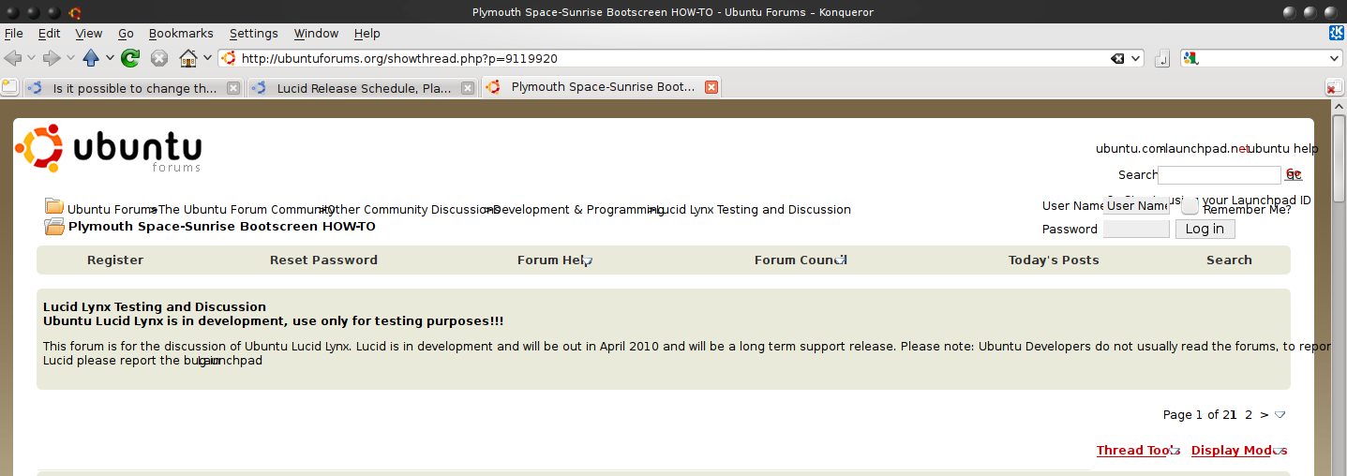Image resolution: width=1347 pixels, height=476 pixels.
Task: Enable the Remember Me checkbox
Action: (1190, 207)
